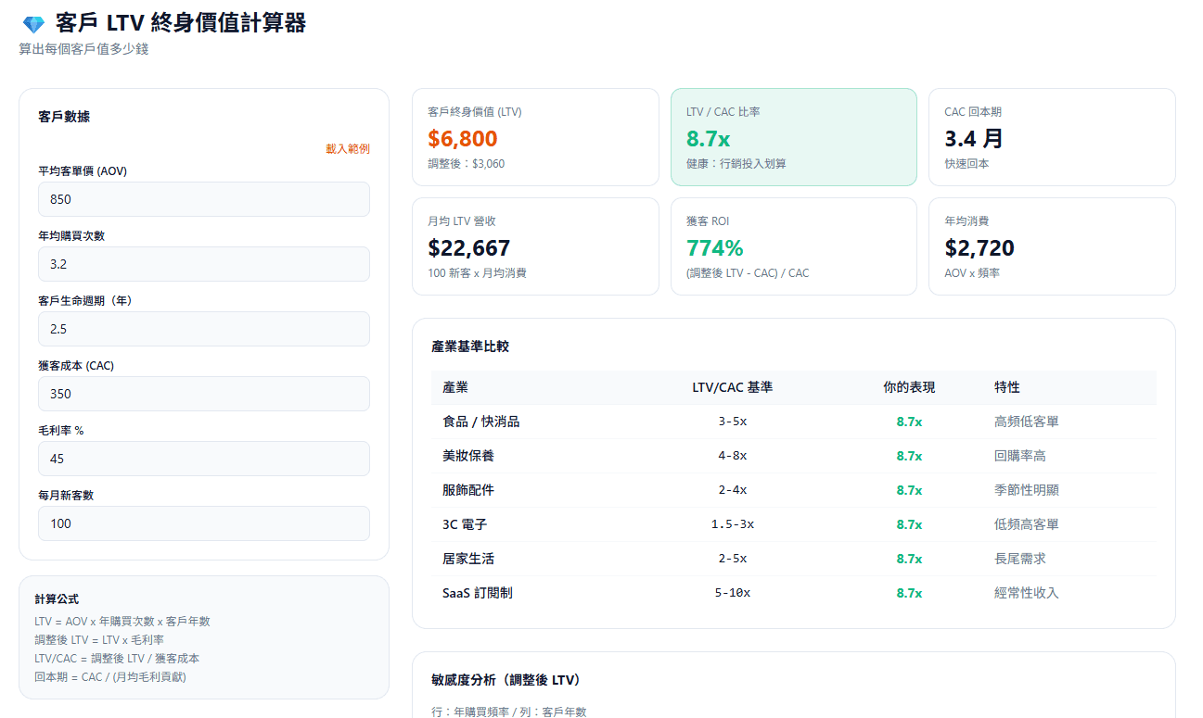Click the 算出每個客戶值多少錢 subtitle

coord(83,49)
